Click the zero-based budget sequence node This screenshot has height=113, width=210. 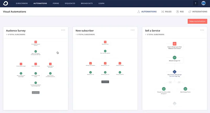(21, 73)
